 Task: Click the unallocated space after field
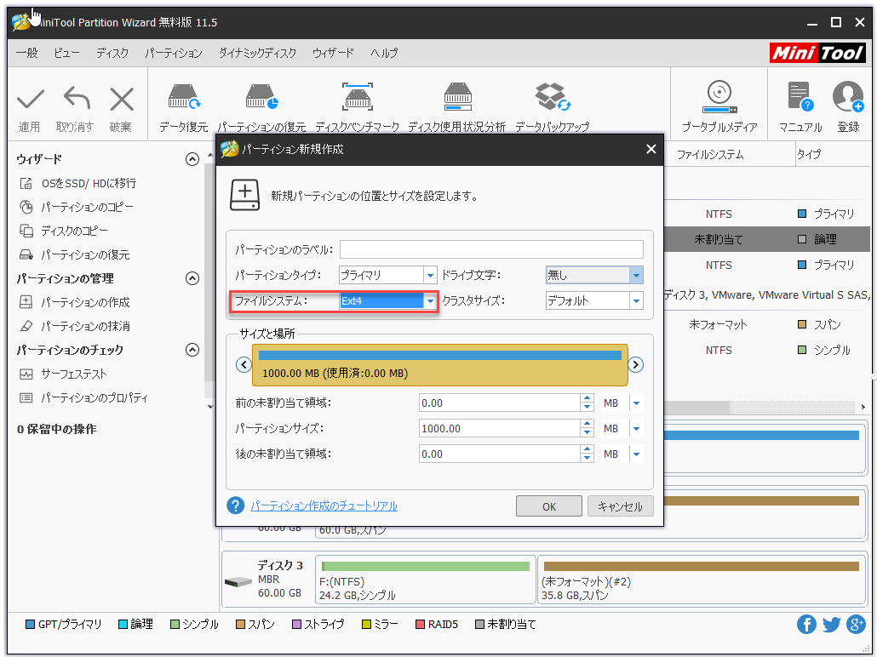pyautogui.click(x=500, y=454)
